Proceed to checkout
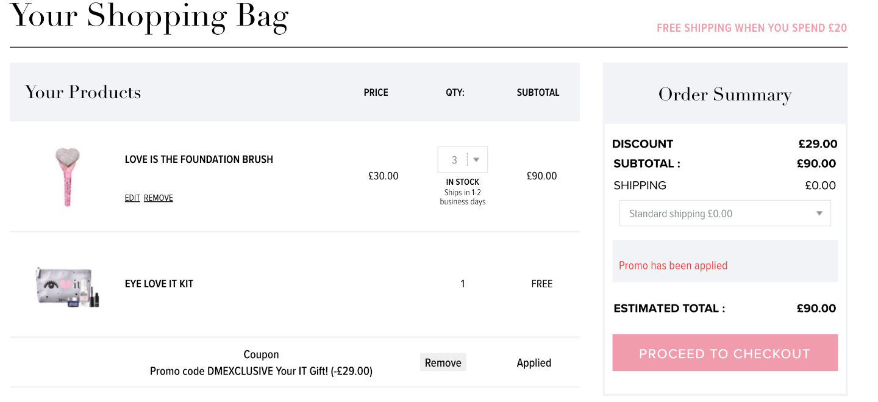Viewport: 878px width, 402px height. (x=725, y=353)
